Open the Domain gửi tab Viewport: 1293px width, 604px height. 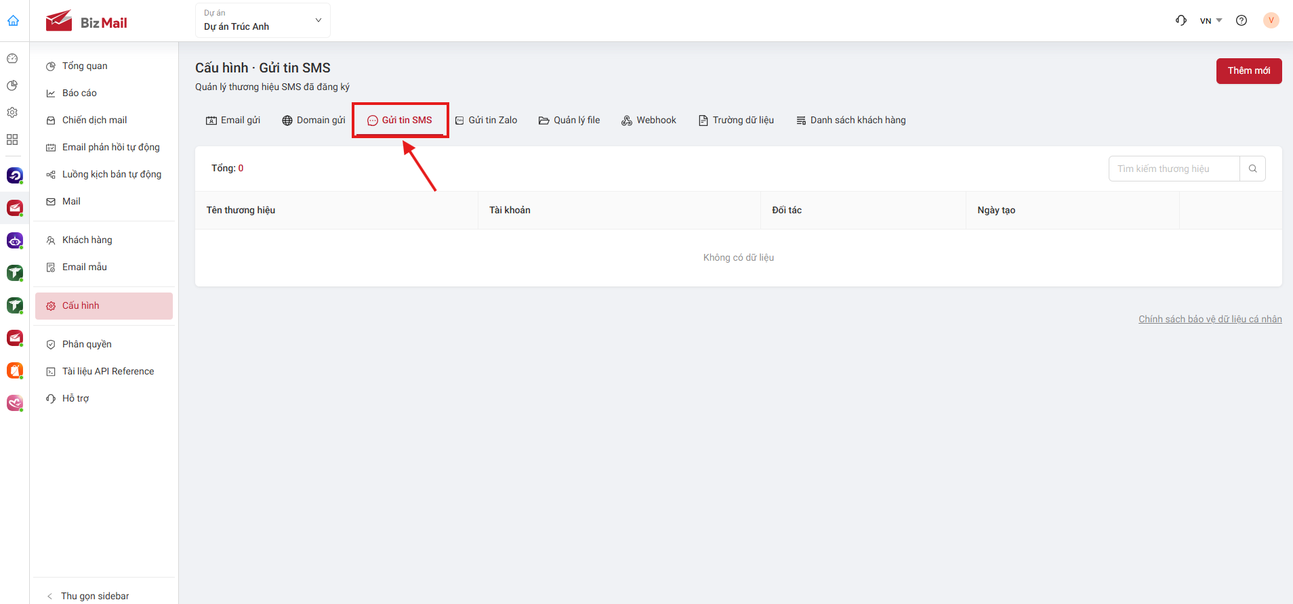[x=314, y=120]
